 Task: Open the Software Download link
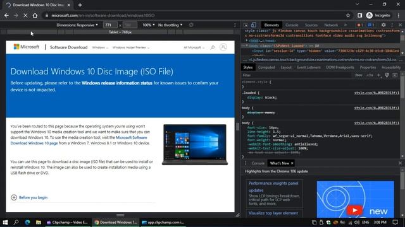pos(69,47)
